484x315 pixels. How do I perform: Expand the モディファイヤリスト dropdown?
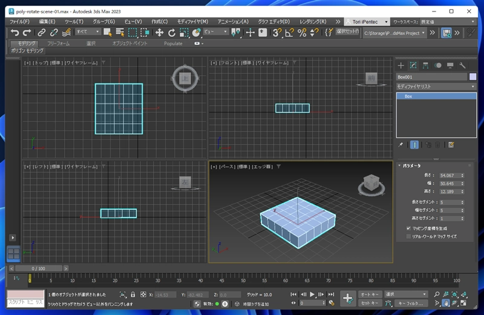point(436,86)
